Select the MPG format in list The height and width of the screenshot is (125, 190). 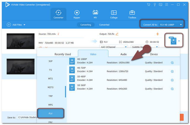[x=50, y=105]
